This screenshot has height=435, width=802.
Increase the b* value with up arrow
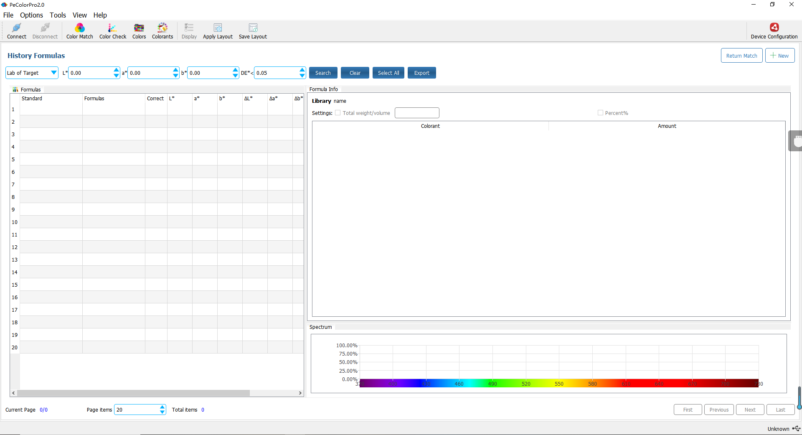pyautogui.click(x=236, y=70)
